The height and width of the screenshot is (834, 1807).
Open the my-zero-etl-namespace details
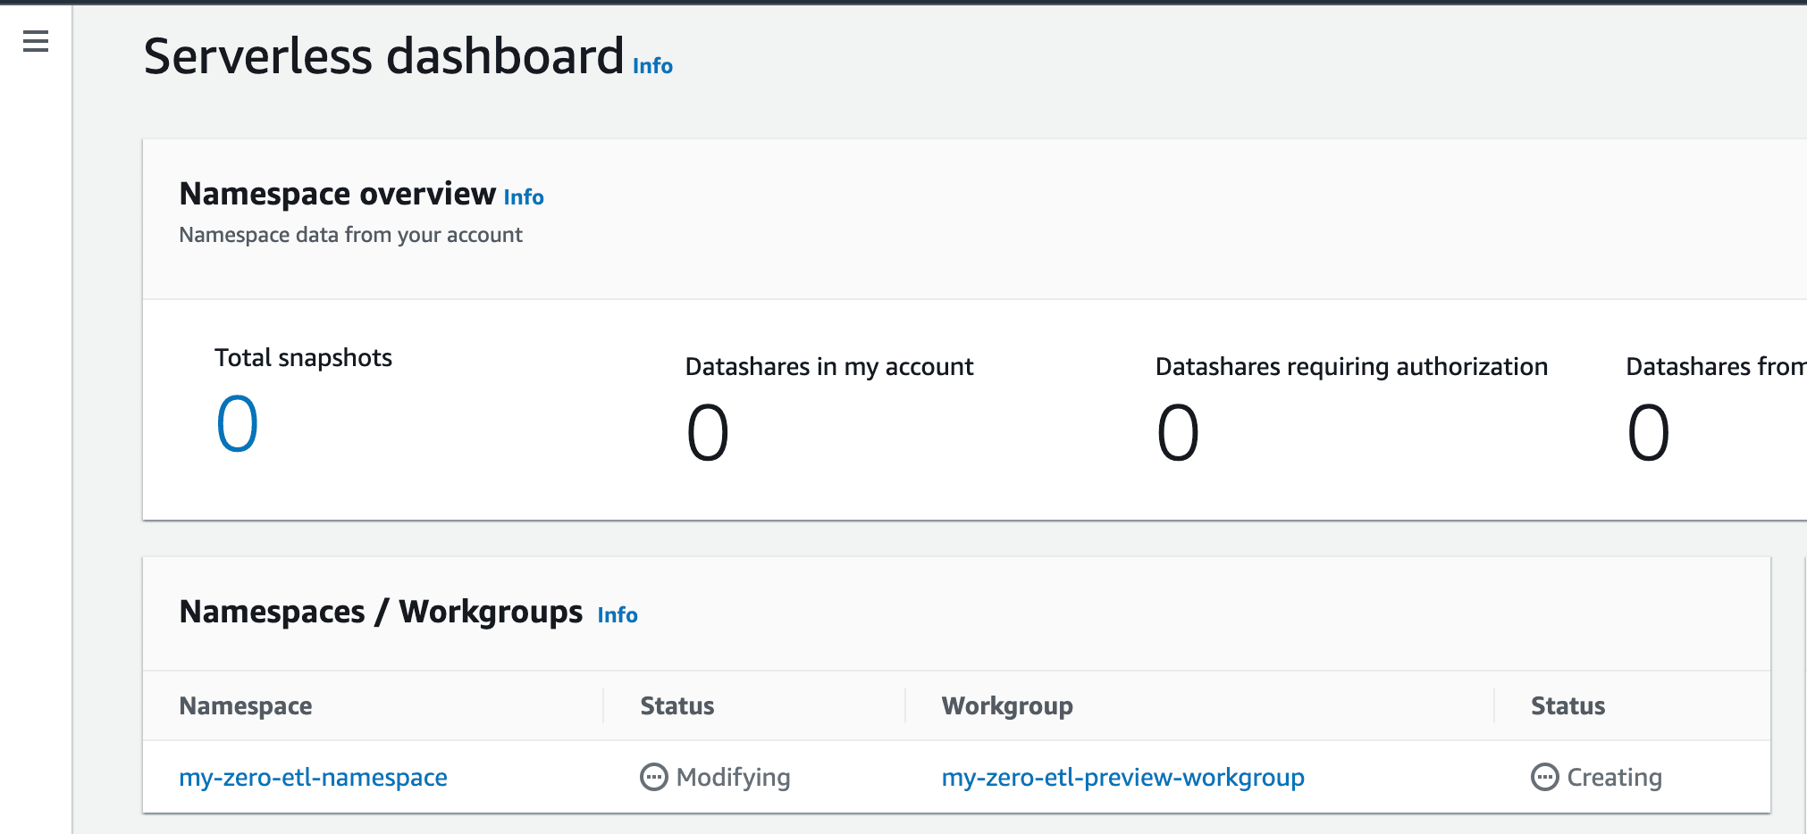click(314, 777)
